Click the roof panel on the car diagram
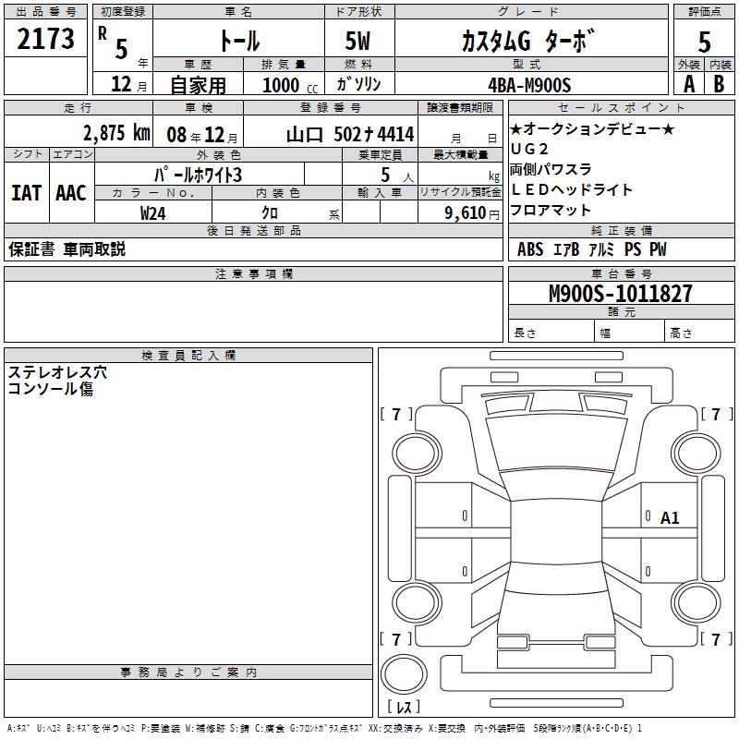The height and width of the screenshot is (739, 739). (x=556, y=530)
